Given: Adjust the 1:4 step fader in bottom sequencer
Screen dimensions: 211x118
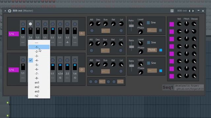Looking at the screenshot, I should coord(75,67).
